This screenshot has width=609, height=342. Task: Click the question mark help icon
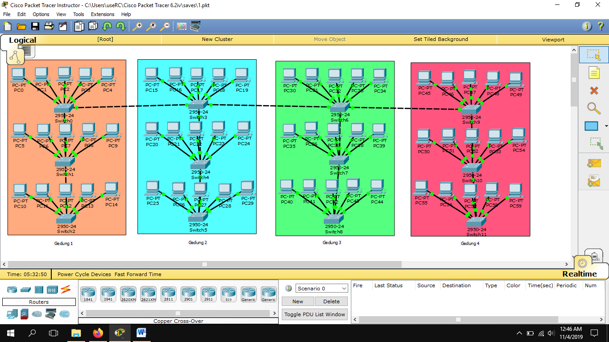coord(601,26)
